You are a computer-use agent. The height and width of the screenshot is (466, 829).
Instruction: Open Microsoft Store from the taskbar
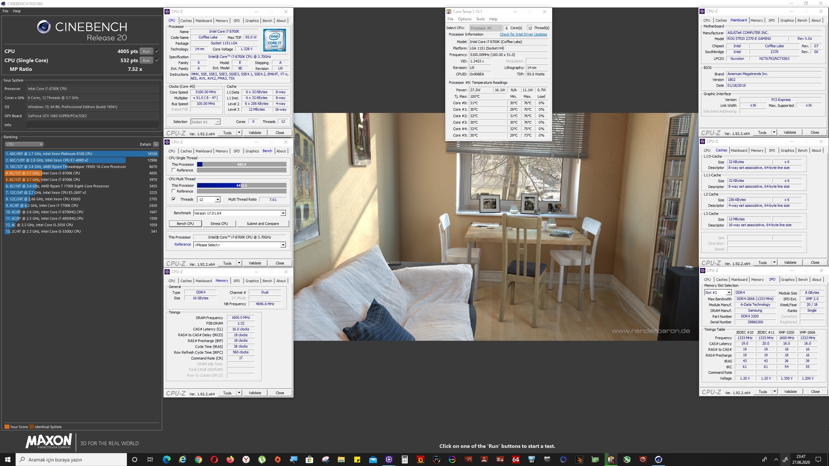tap(310, 459)
